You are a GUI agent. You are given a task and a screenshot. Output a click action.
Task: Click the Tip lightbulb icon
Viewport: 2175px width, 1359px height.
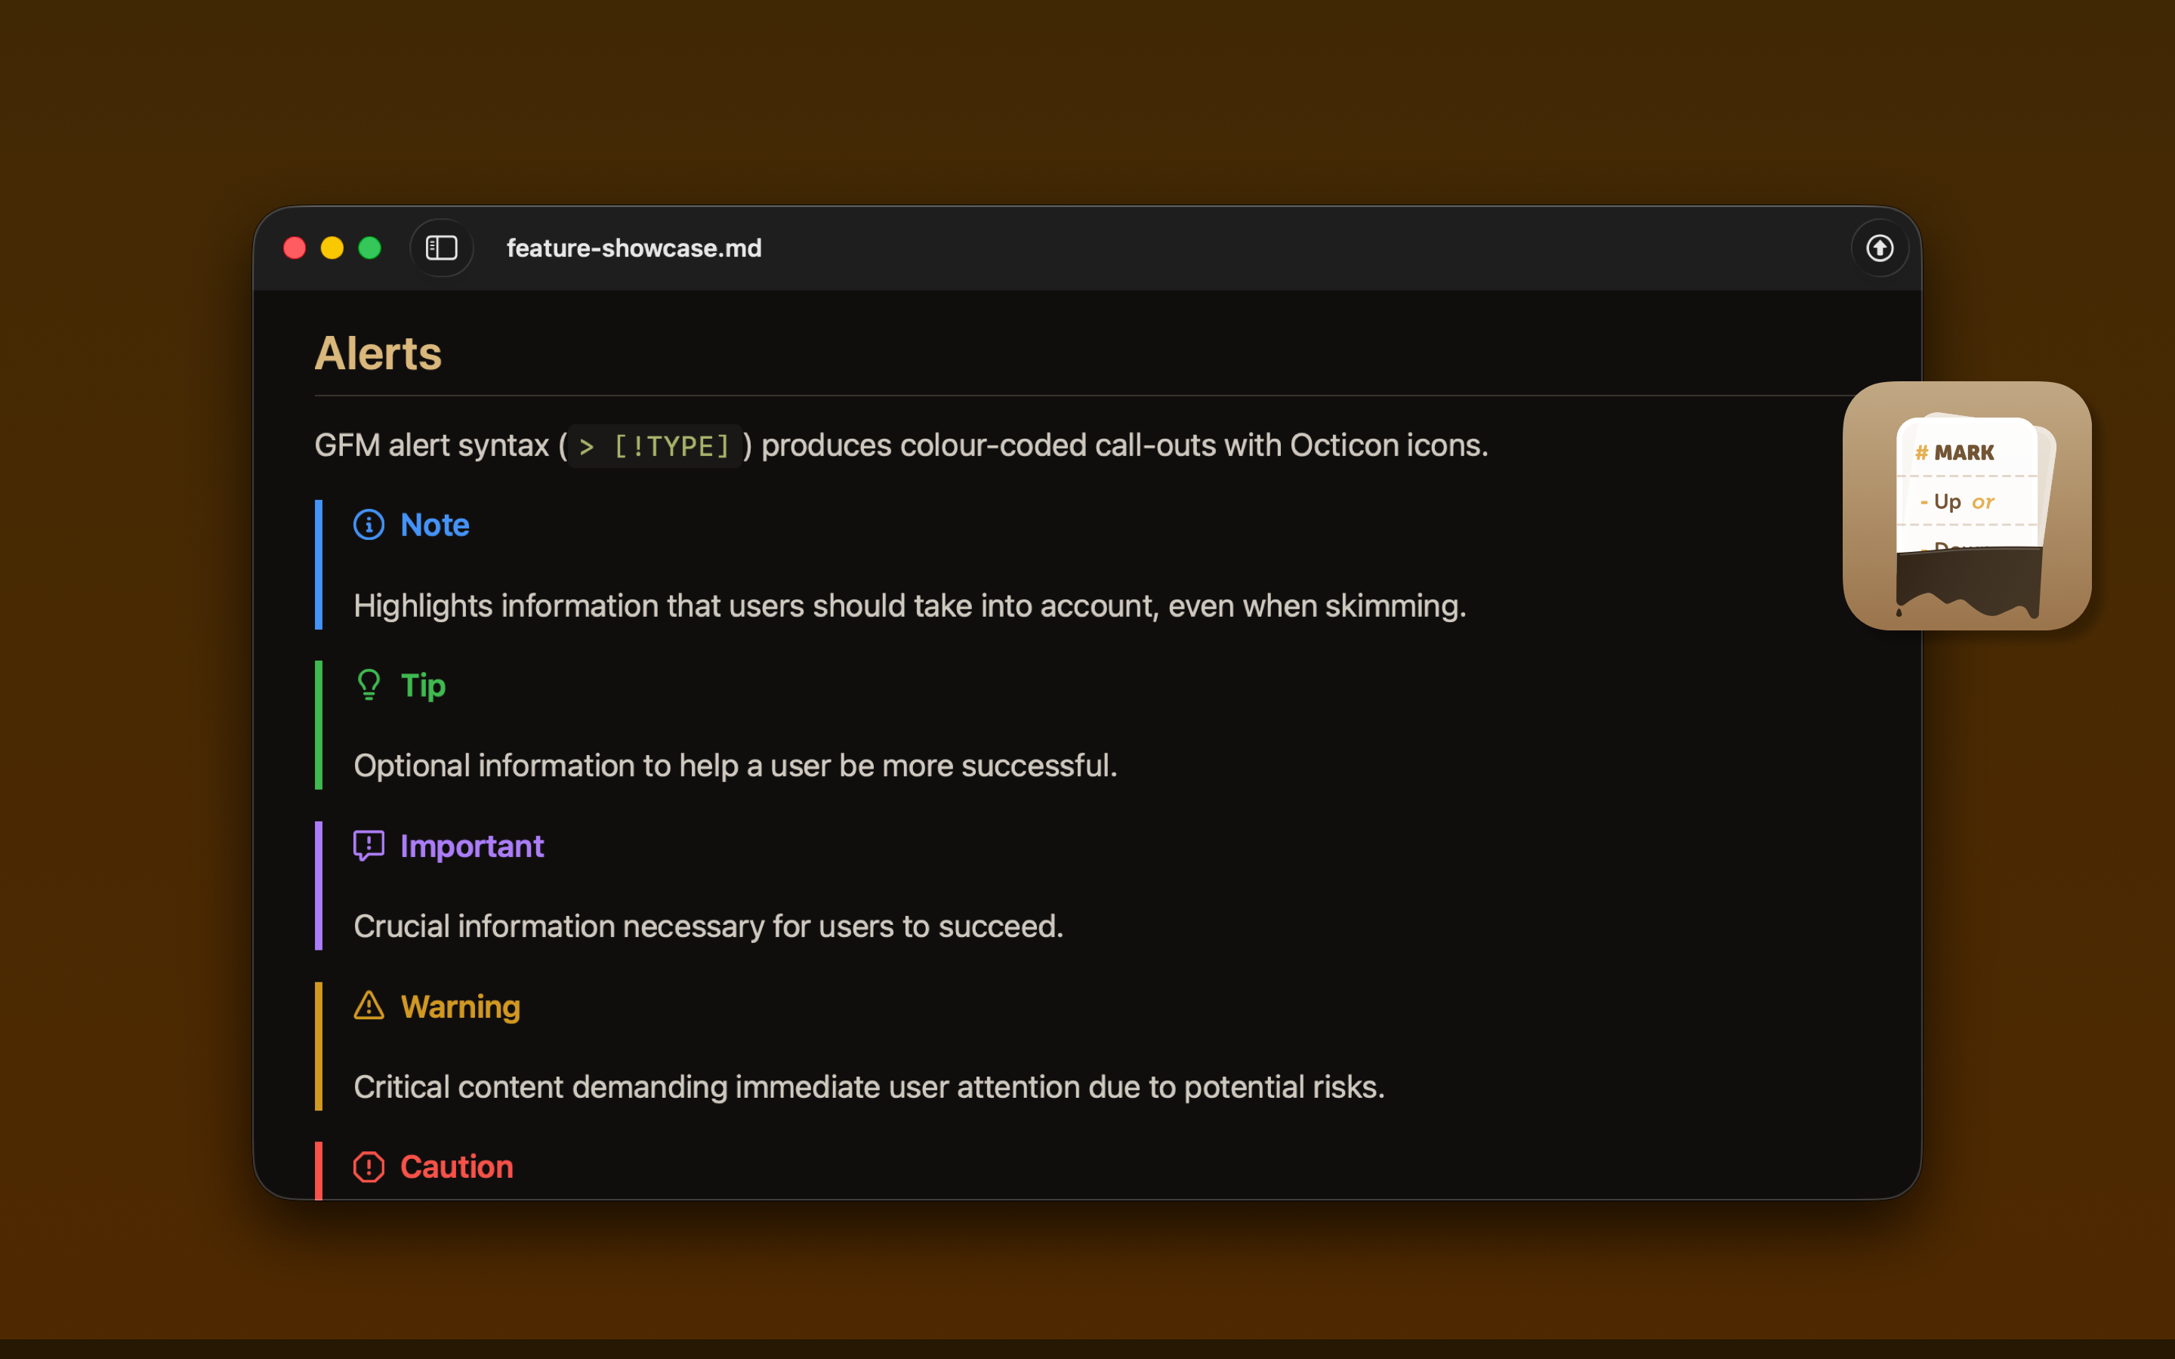[369, 684]
